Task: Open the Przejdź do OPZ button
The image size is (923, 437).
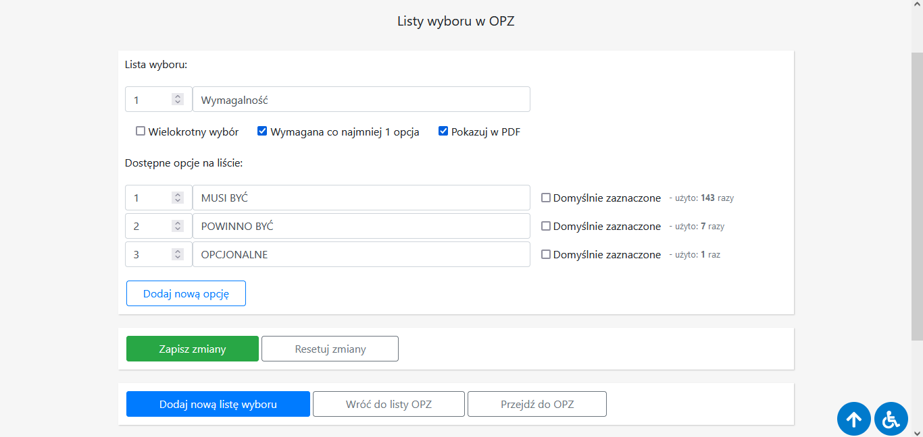Action: pyautogui.click(x=537, y=404)
